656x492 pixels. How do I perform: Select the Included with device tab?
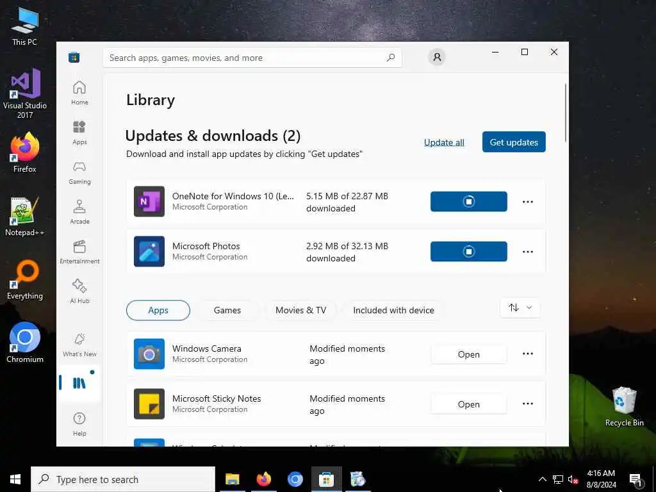pyautogui.click(x=393, y=310)
